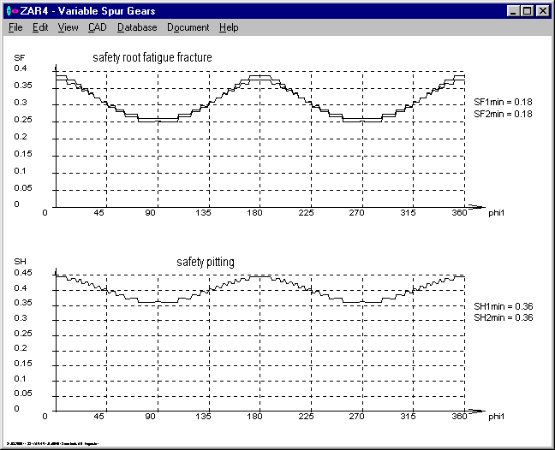Open the Edit menu
The height and width of the screenshot is (450, 555).
click(x=40, y=27)
